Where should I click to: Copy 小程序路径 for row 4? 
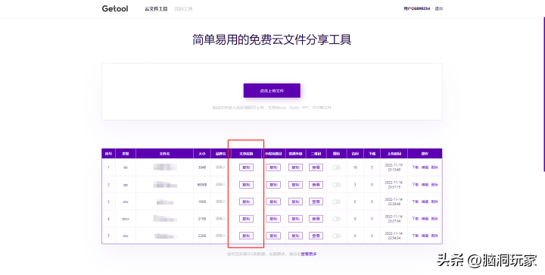click(x=273, y=219)
